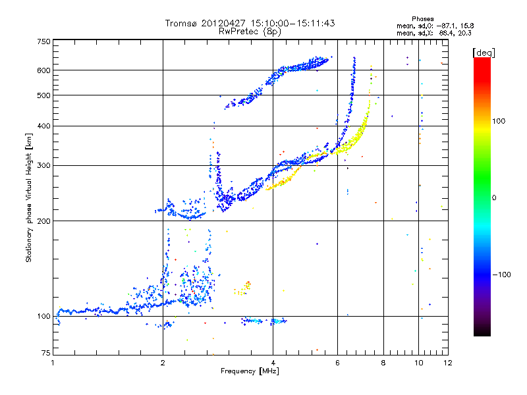Click the y-axis label '750'
The image size is (527, 395).
pyautogui.click(x=43, y=41)
